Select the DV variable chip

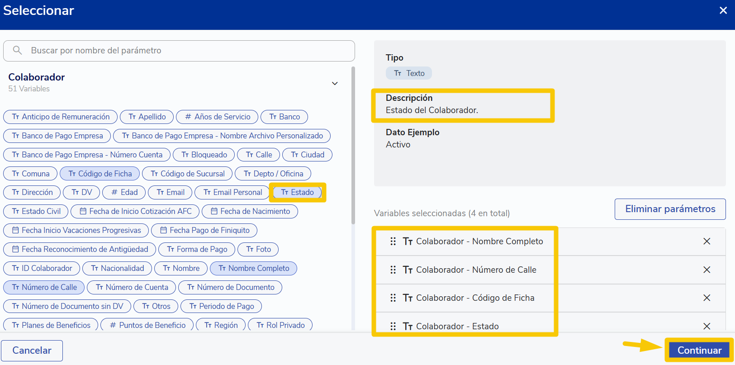(x=81, y=192)
